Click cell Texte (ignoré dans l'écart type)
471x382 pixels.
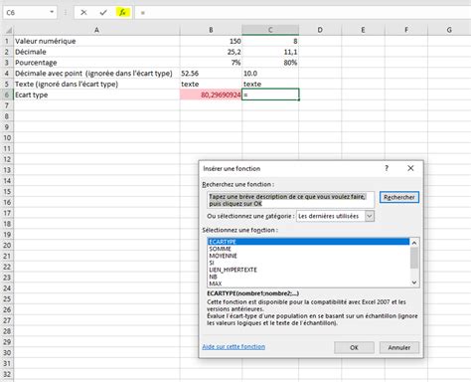tap(96, 84)
